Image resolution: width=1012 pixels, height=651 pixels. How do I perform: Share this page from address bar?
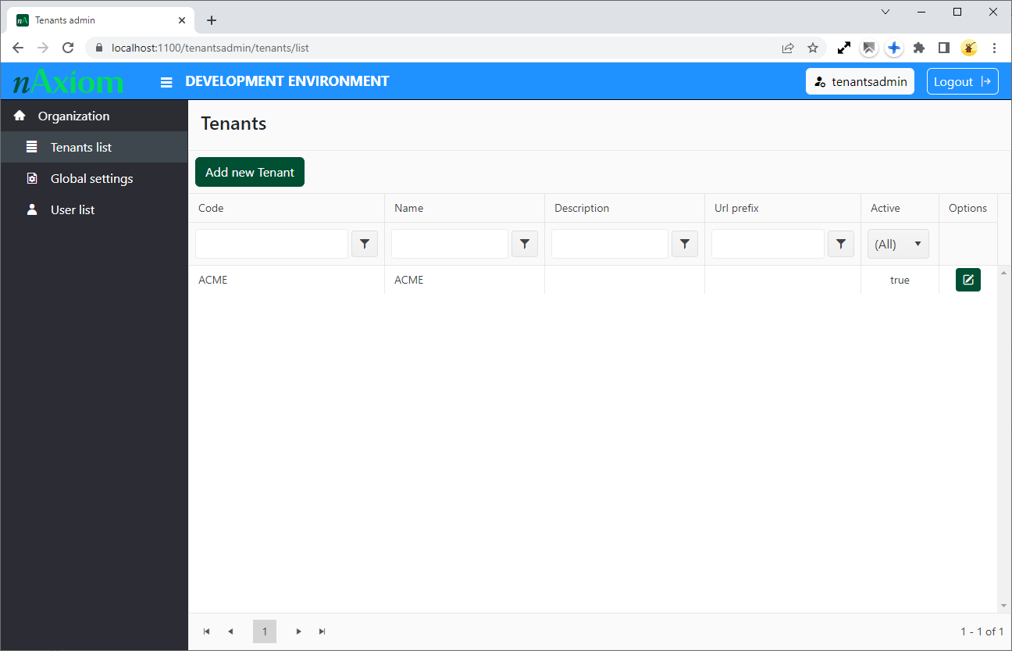coord(788,48)
